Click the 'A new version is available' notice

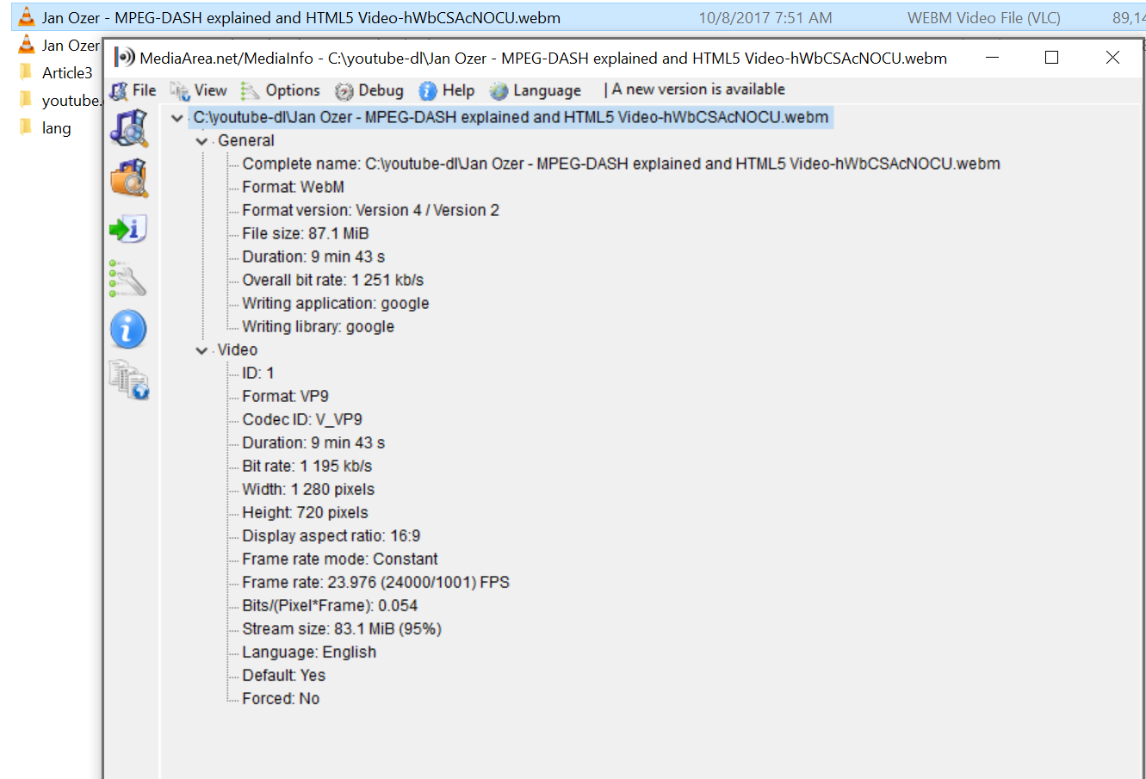click(x=698, y=89)
